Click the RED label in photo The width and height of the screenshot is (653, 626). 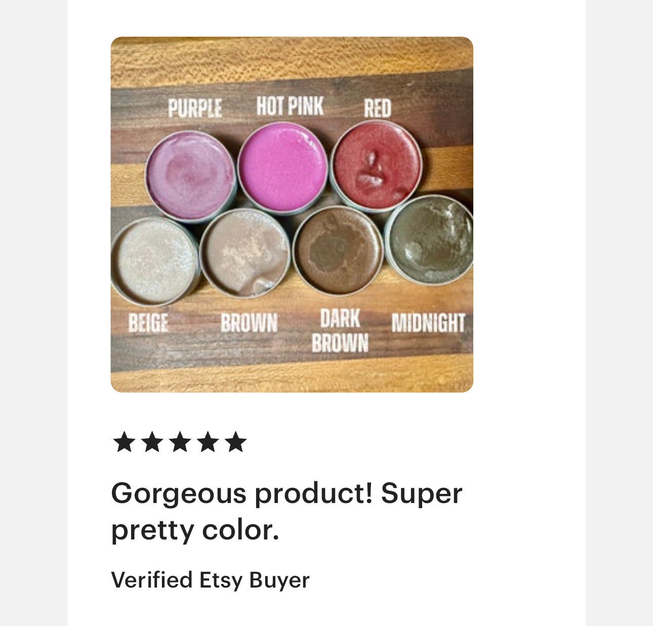tap(377, 108)
